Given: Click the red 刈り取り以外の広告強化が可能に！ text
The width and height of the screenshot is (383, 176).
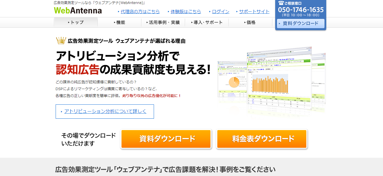Looking at the screenshot, I should tap(152, 96).
